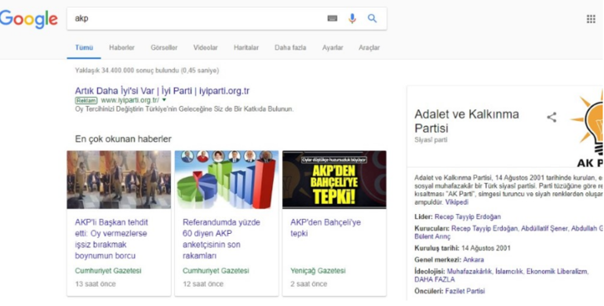The width and height of the screenshot is (604, 306).
Task: Switch to the Haberler tab
Action: point(122,48)
